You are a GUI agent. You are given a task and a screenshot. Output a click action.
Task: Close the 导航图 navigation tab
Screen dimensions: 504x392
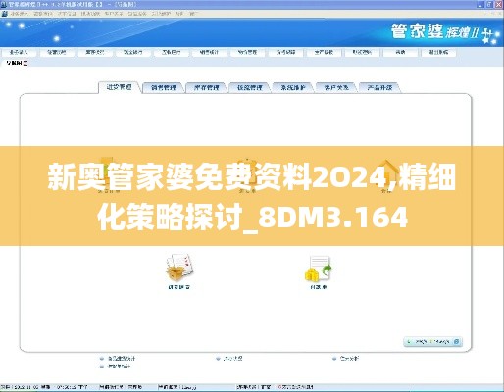point(25,63)
